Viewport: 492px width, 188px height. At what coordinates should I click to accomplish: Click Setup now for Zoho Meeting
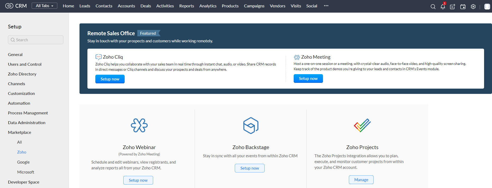[x=308, y=79]
